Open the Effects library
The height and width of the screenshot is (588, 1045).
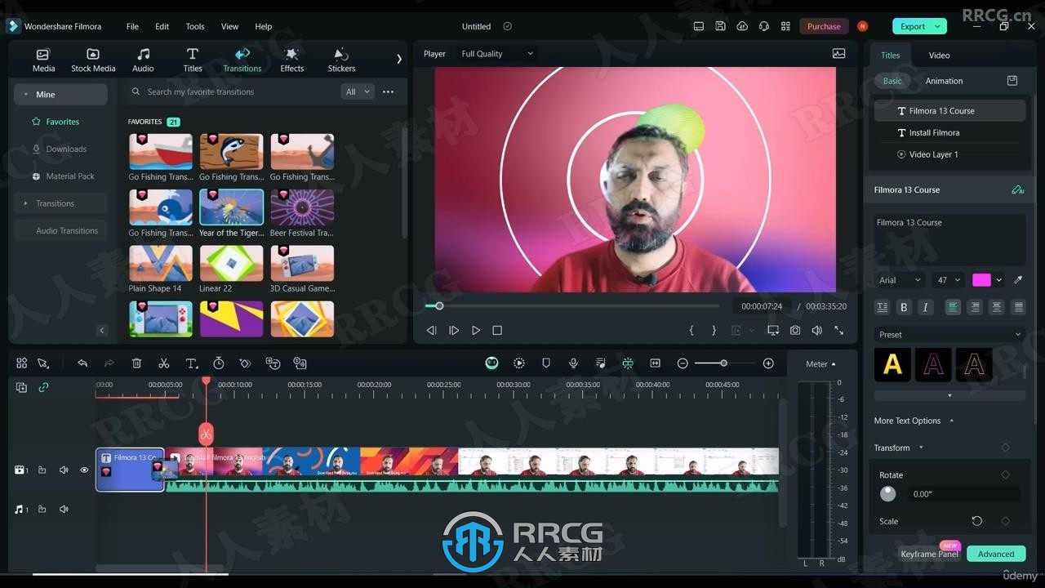click(291, 60)
